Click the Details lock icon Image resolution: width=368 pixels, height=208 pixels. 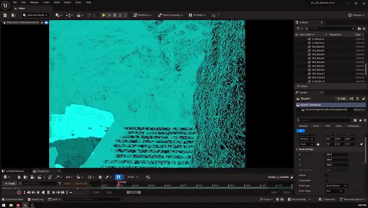(x=364, y=99)
